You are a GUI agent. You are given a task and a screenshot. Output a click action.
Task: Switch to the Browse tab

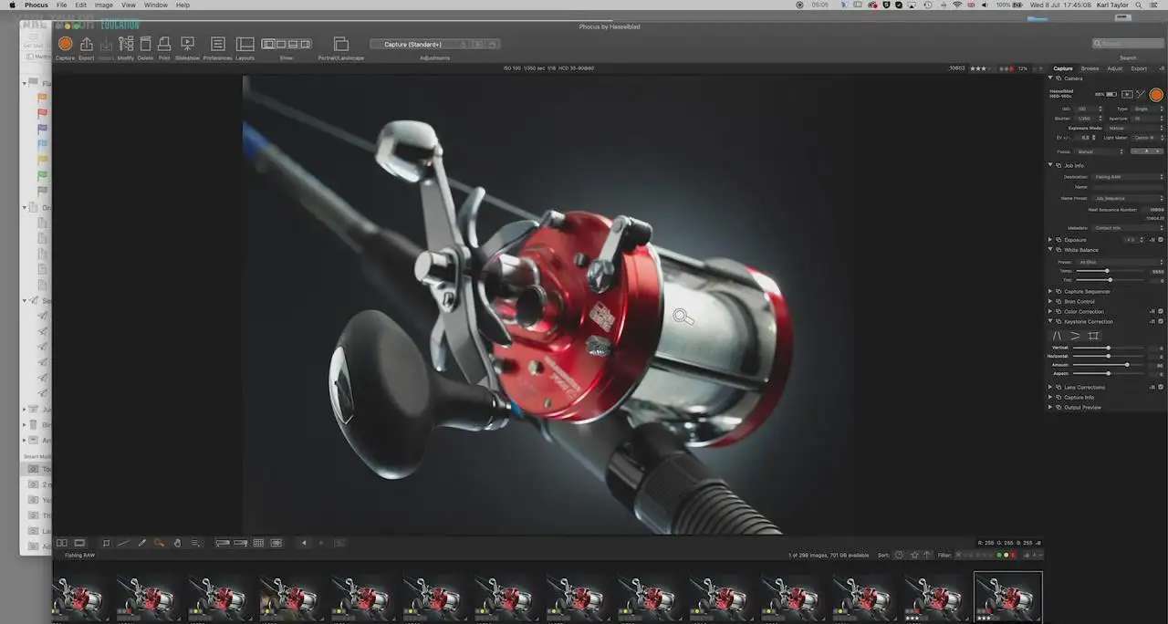[1090, 68]
